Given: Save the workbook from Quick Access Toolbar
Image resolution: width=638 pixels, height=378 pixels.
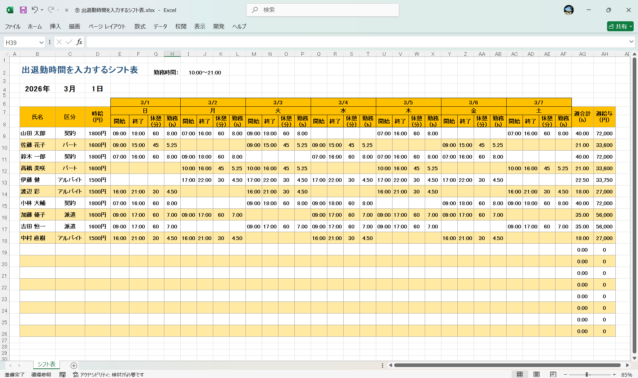Looking at the screenshot, I should (x=23, y=10).
